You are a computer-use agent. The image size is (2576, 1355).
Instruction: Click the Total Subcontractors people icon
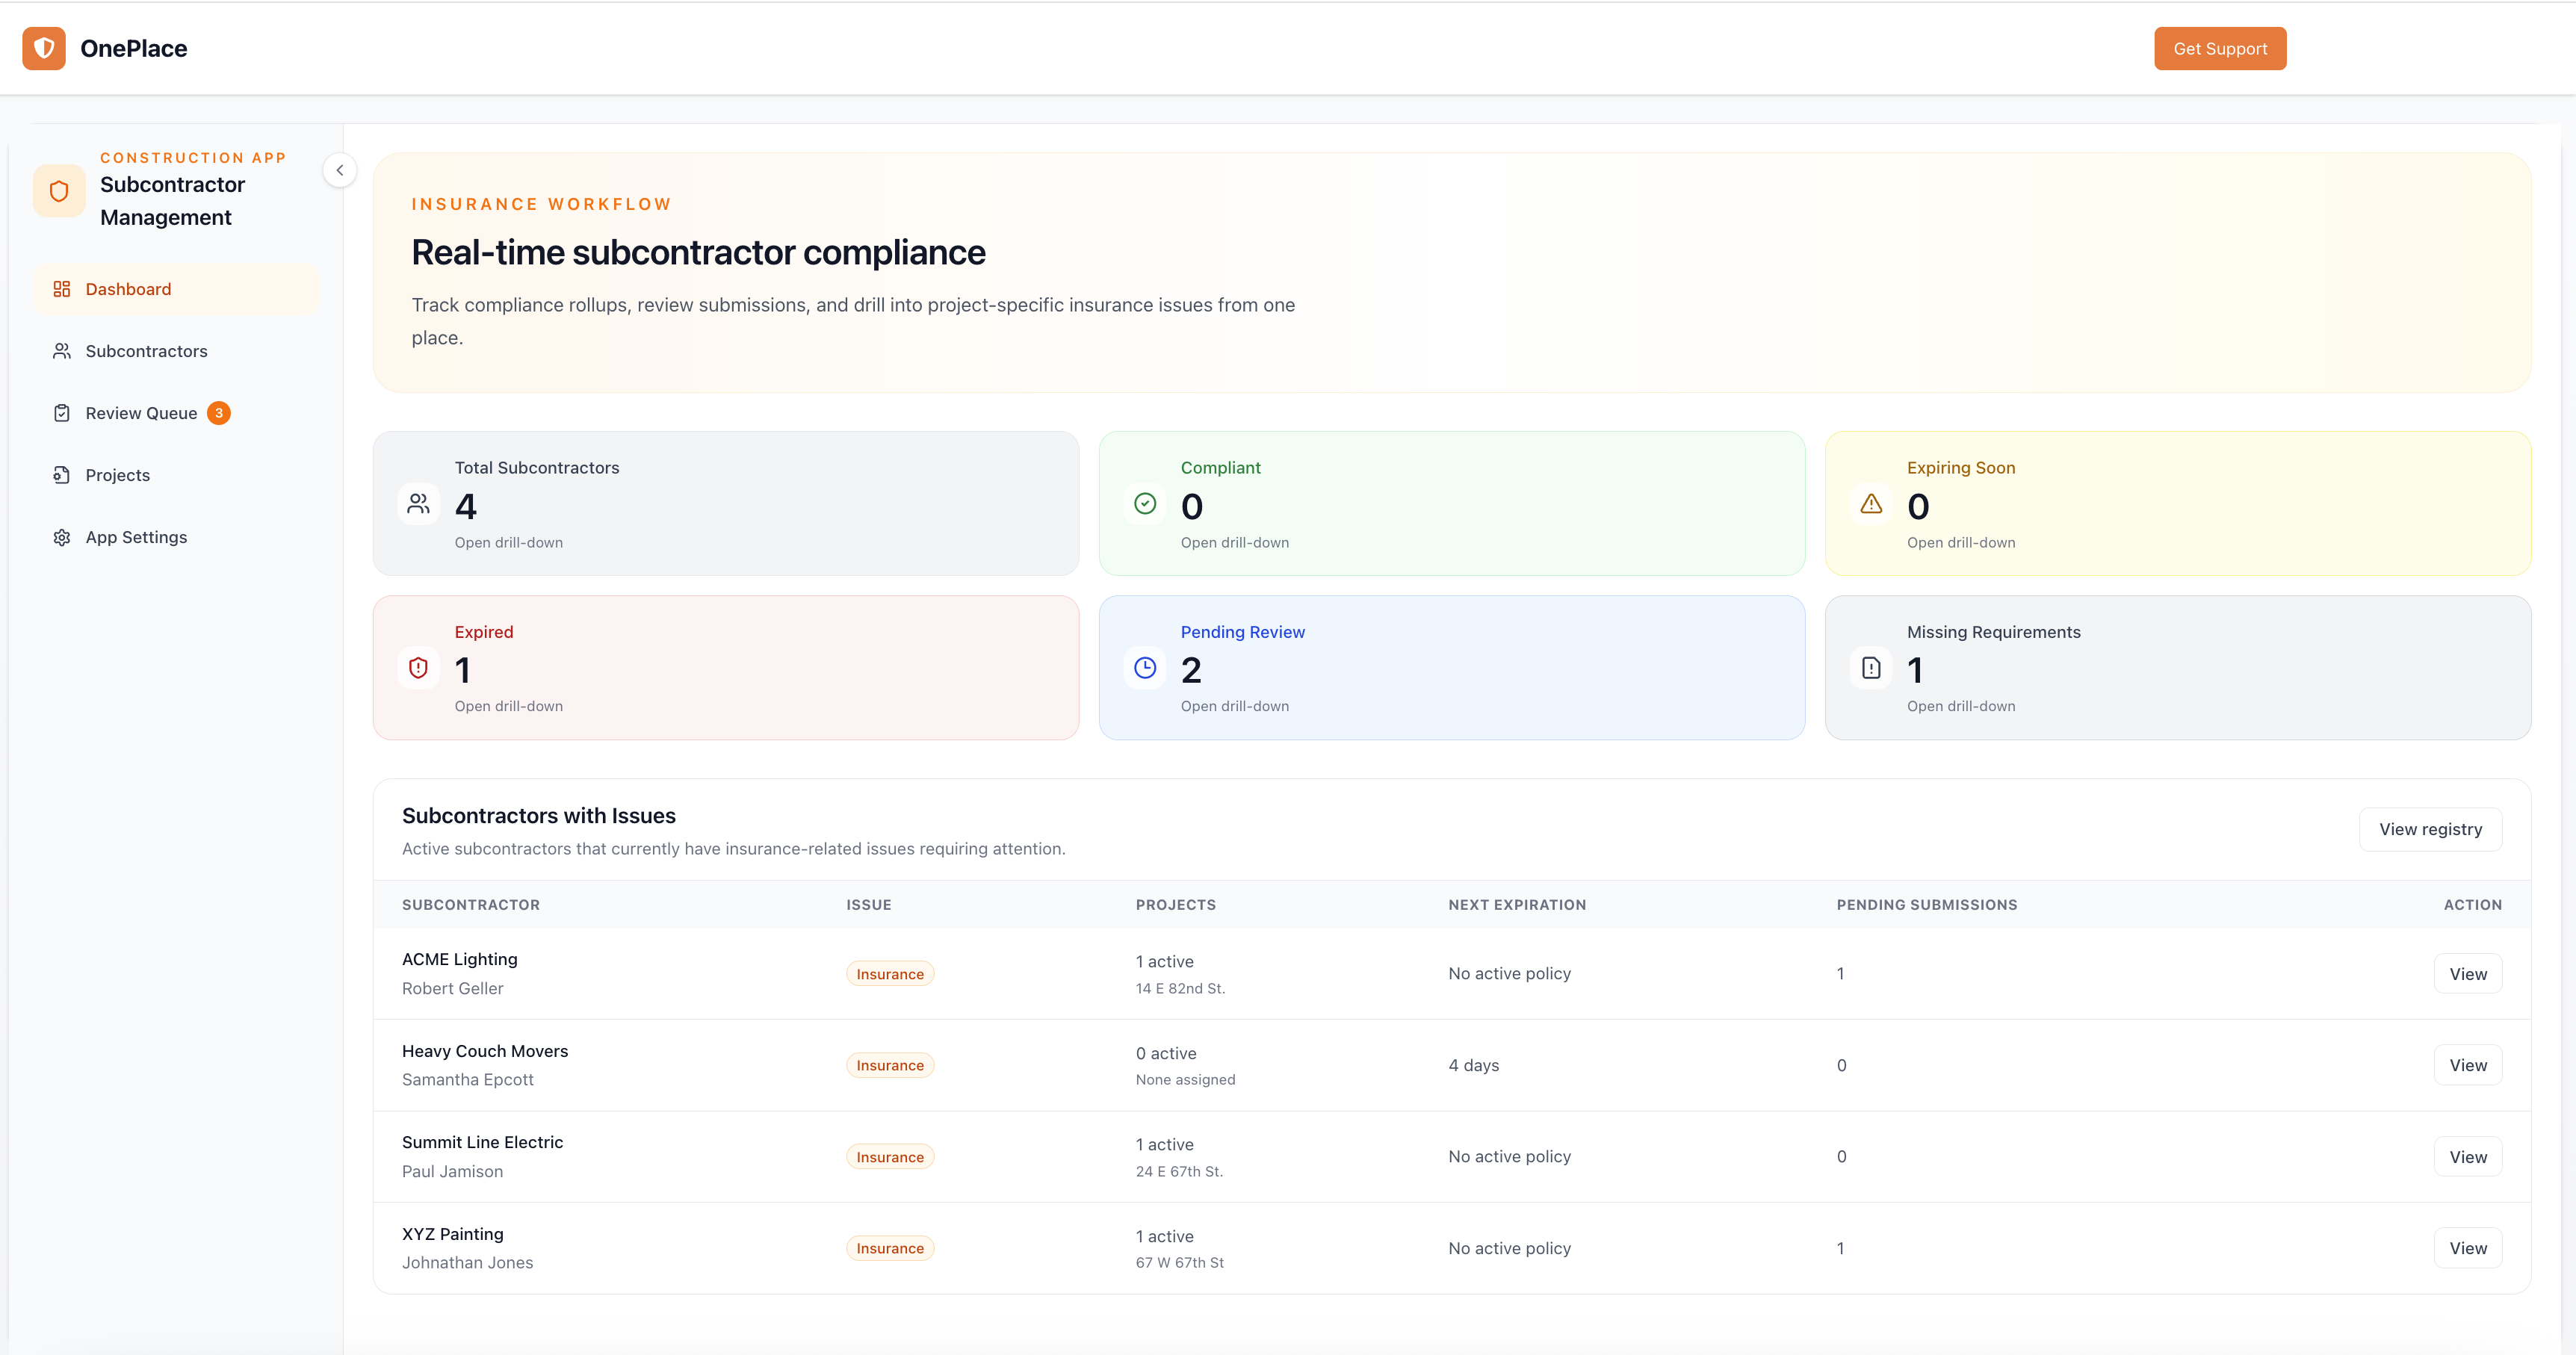(x=419, y=503)
